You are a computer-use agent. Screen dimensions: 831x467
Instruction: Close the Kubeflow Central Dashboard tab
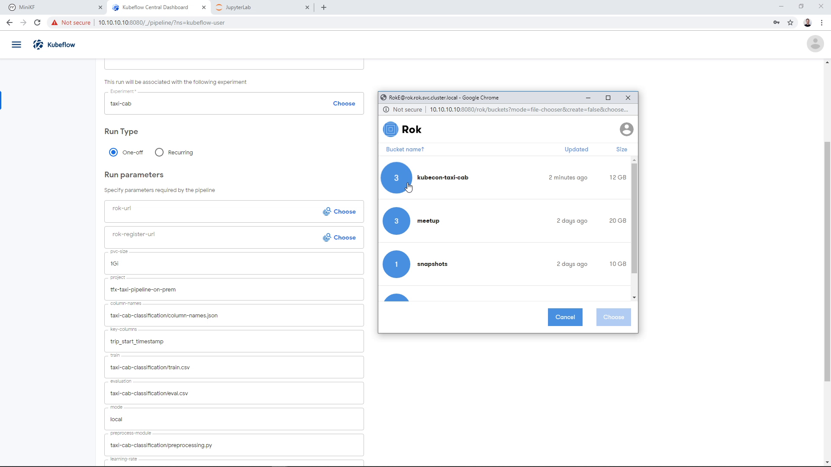click(x=204, y=7)
